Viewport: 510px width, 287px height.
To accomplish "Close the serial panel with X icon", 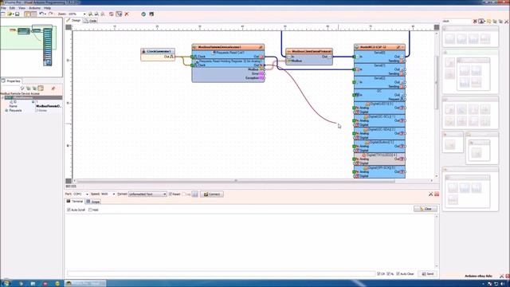I will (430, 194).
